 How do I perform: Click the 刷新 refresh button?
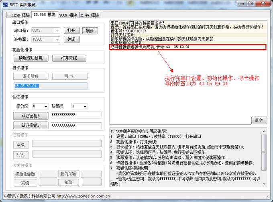[90, 31]
